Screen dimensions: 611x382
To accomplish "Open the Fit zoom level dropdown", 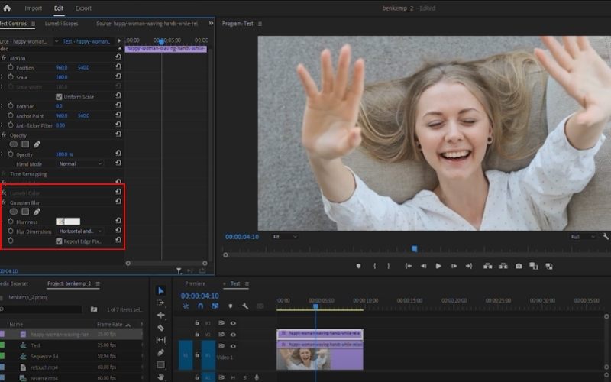I will tap(285, 237).
